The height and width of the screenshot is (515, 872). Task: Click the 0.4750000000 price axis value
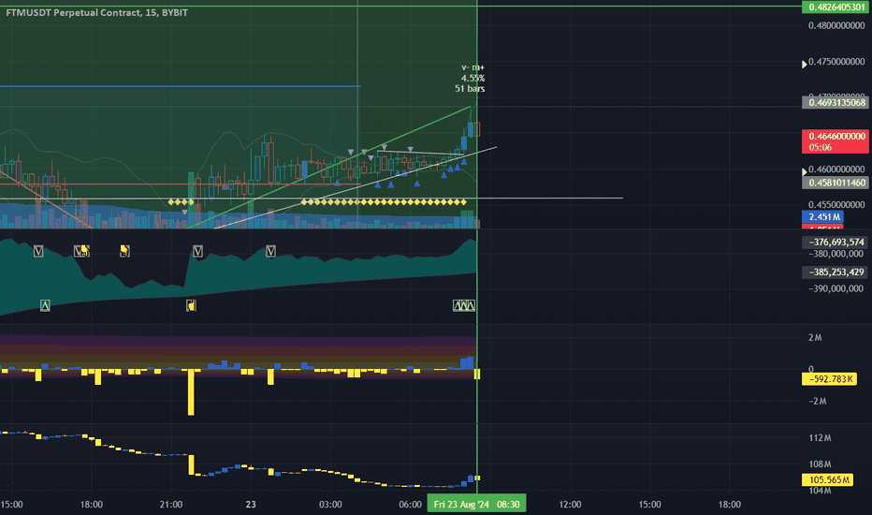[836, 62]
